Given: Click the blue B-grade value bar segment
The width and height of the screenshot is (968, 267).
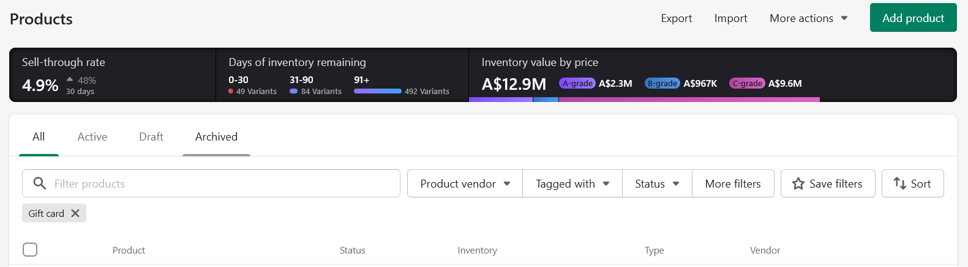Looking at the screenshot, I should click(546, 100).
